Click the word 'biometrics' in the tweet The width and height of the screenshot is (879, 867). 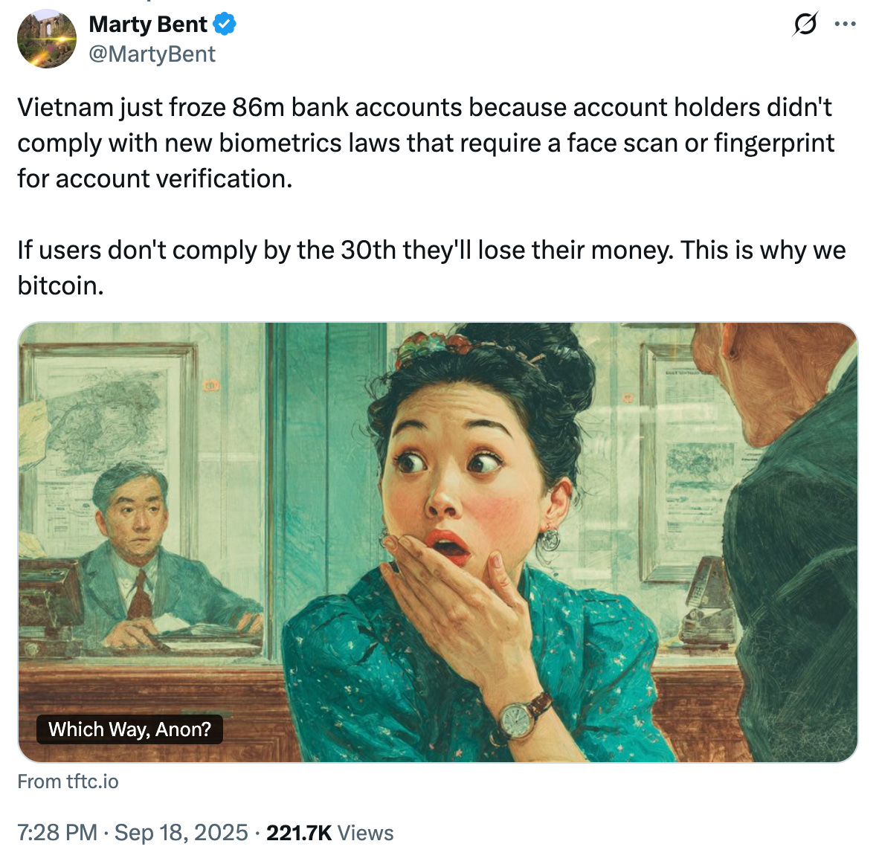click(280, 143)
